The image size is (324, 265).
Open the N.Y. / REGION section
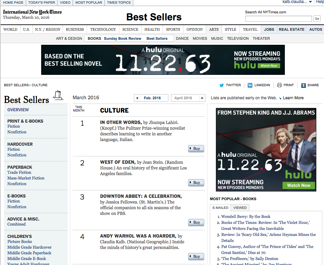[x=48, y=29]
